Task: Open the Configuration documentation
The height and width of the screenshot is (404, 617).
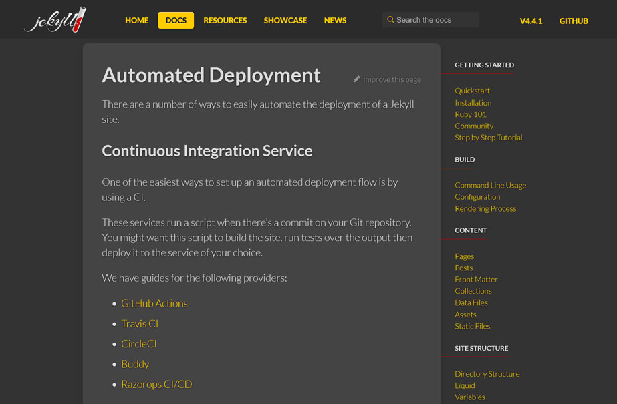Action: coord(477,196)
